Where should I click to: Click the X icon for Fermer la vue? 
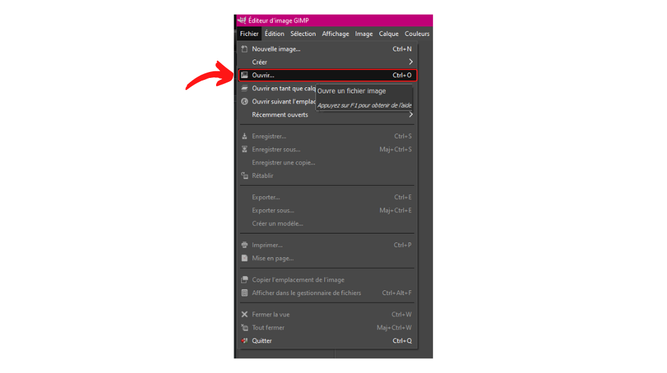click(x=244, y=315)
